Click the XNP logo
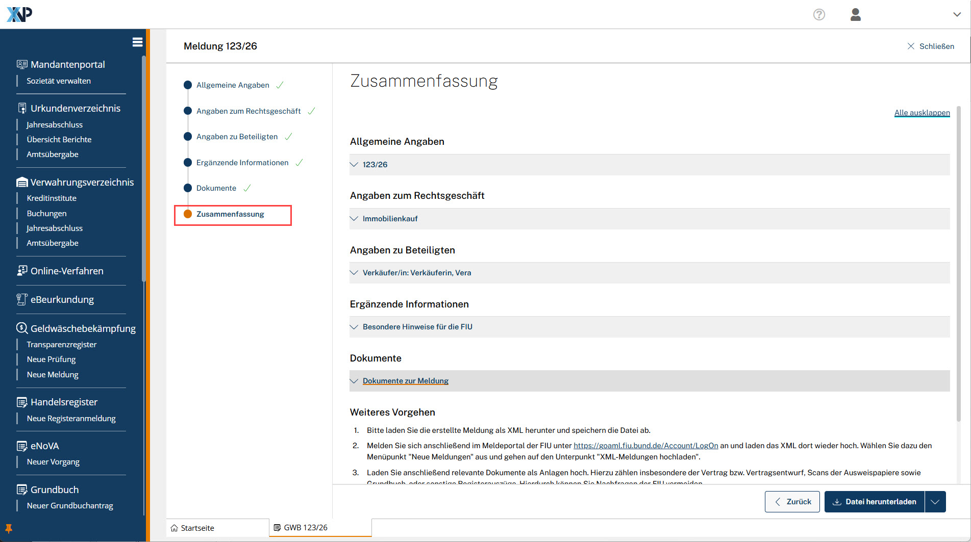This screenshot has height=542, width=971. [19, 14]
